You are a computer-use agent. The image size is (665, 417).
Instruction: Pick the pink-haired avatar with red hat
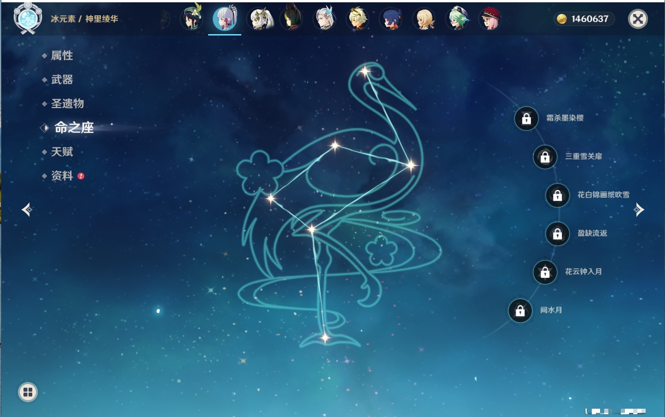(490, 19)
